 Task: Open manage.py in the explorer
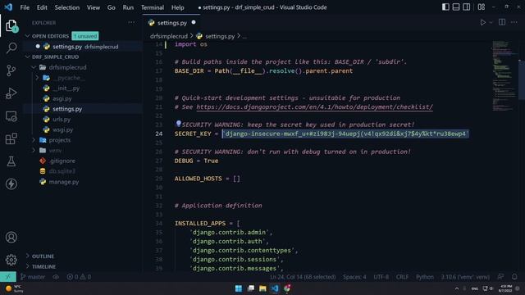(64, 182)
